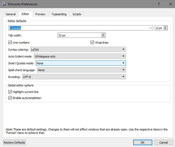Click the Restore Defaults button
175x147 pixels.
click(14, 142)
